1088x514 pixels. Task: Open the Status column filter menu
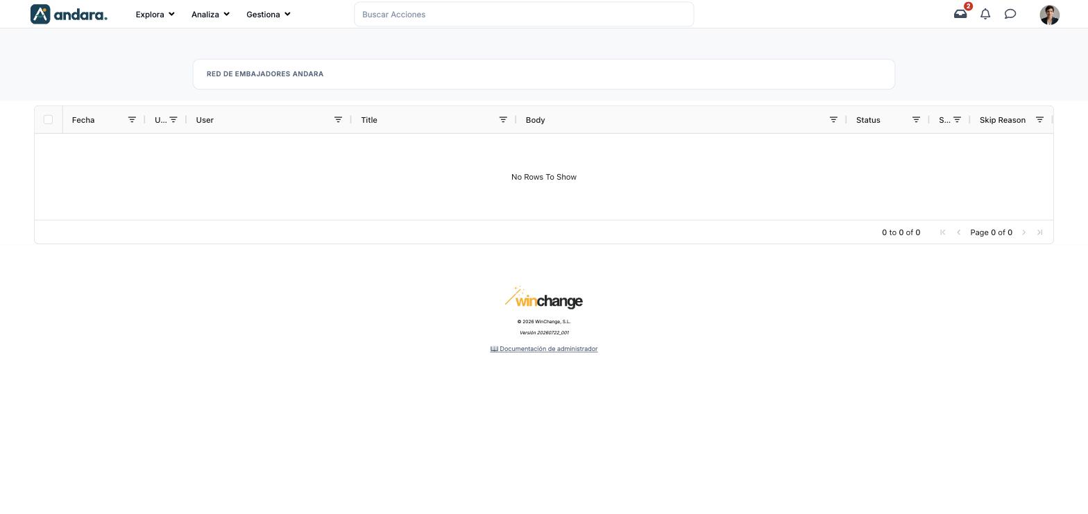pos(916,120)
